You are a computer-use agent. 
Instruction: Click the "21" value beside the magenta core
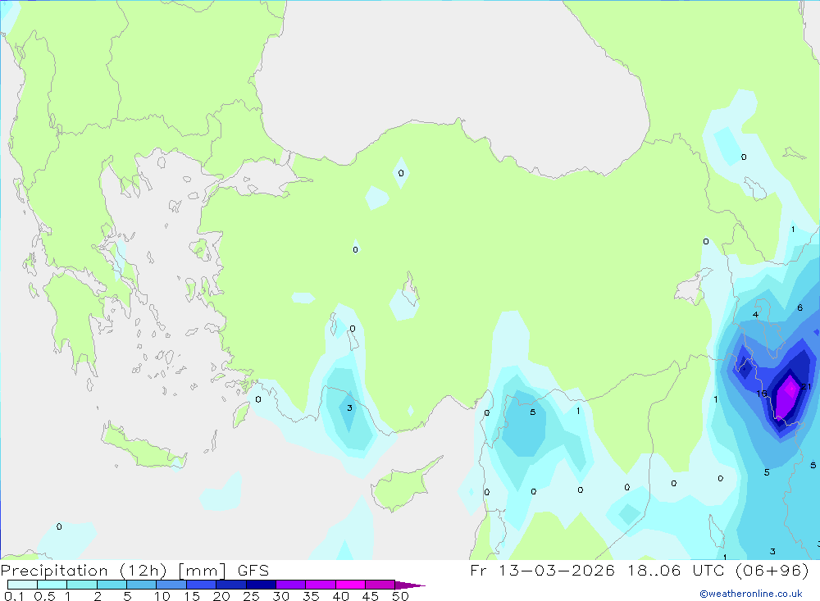coord(806,386)
